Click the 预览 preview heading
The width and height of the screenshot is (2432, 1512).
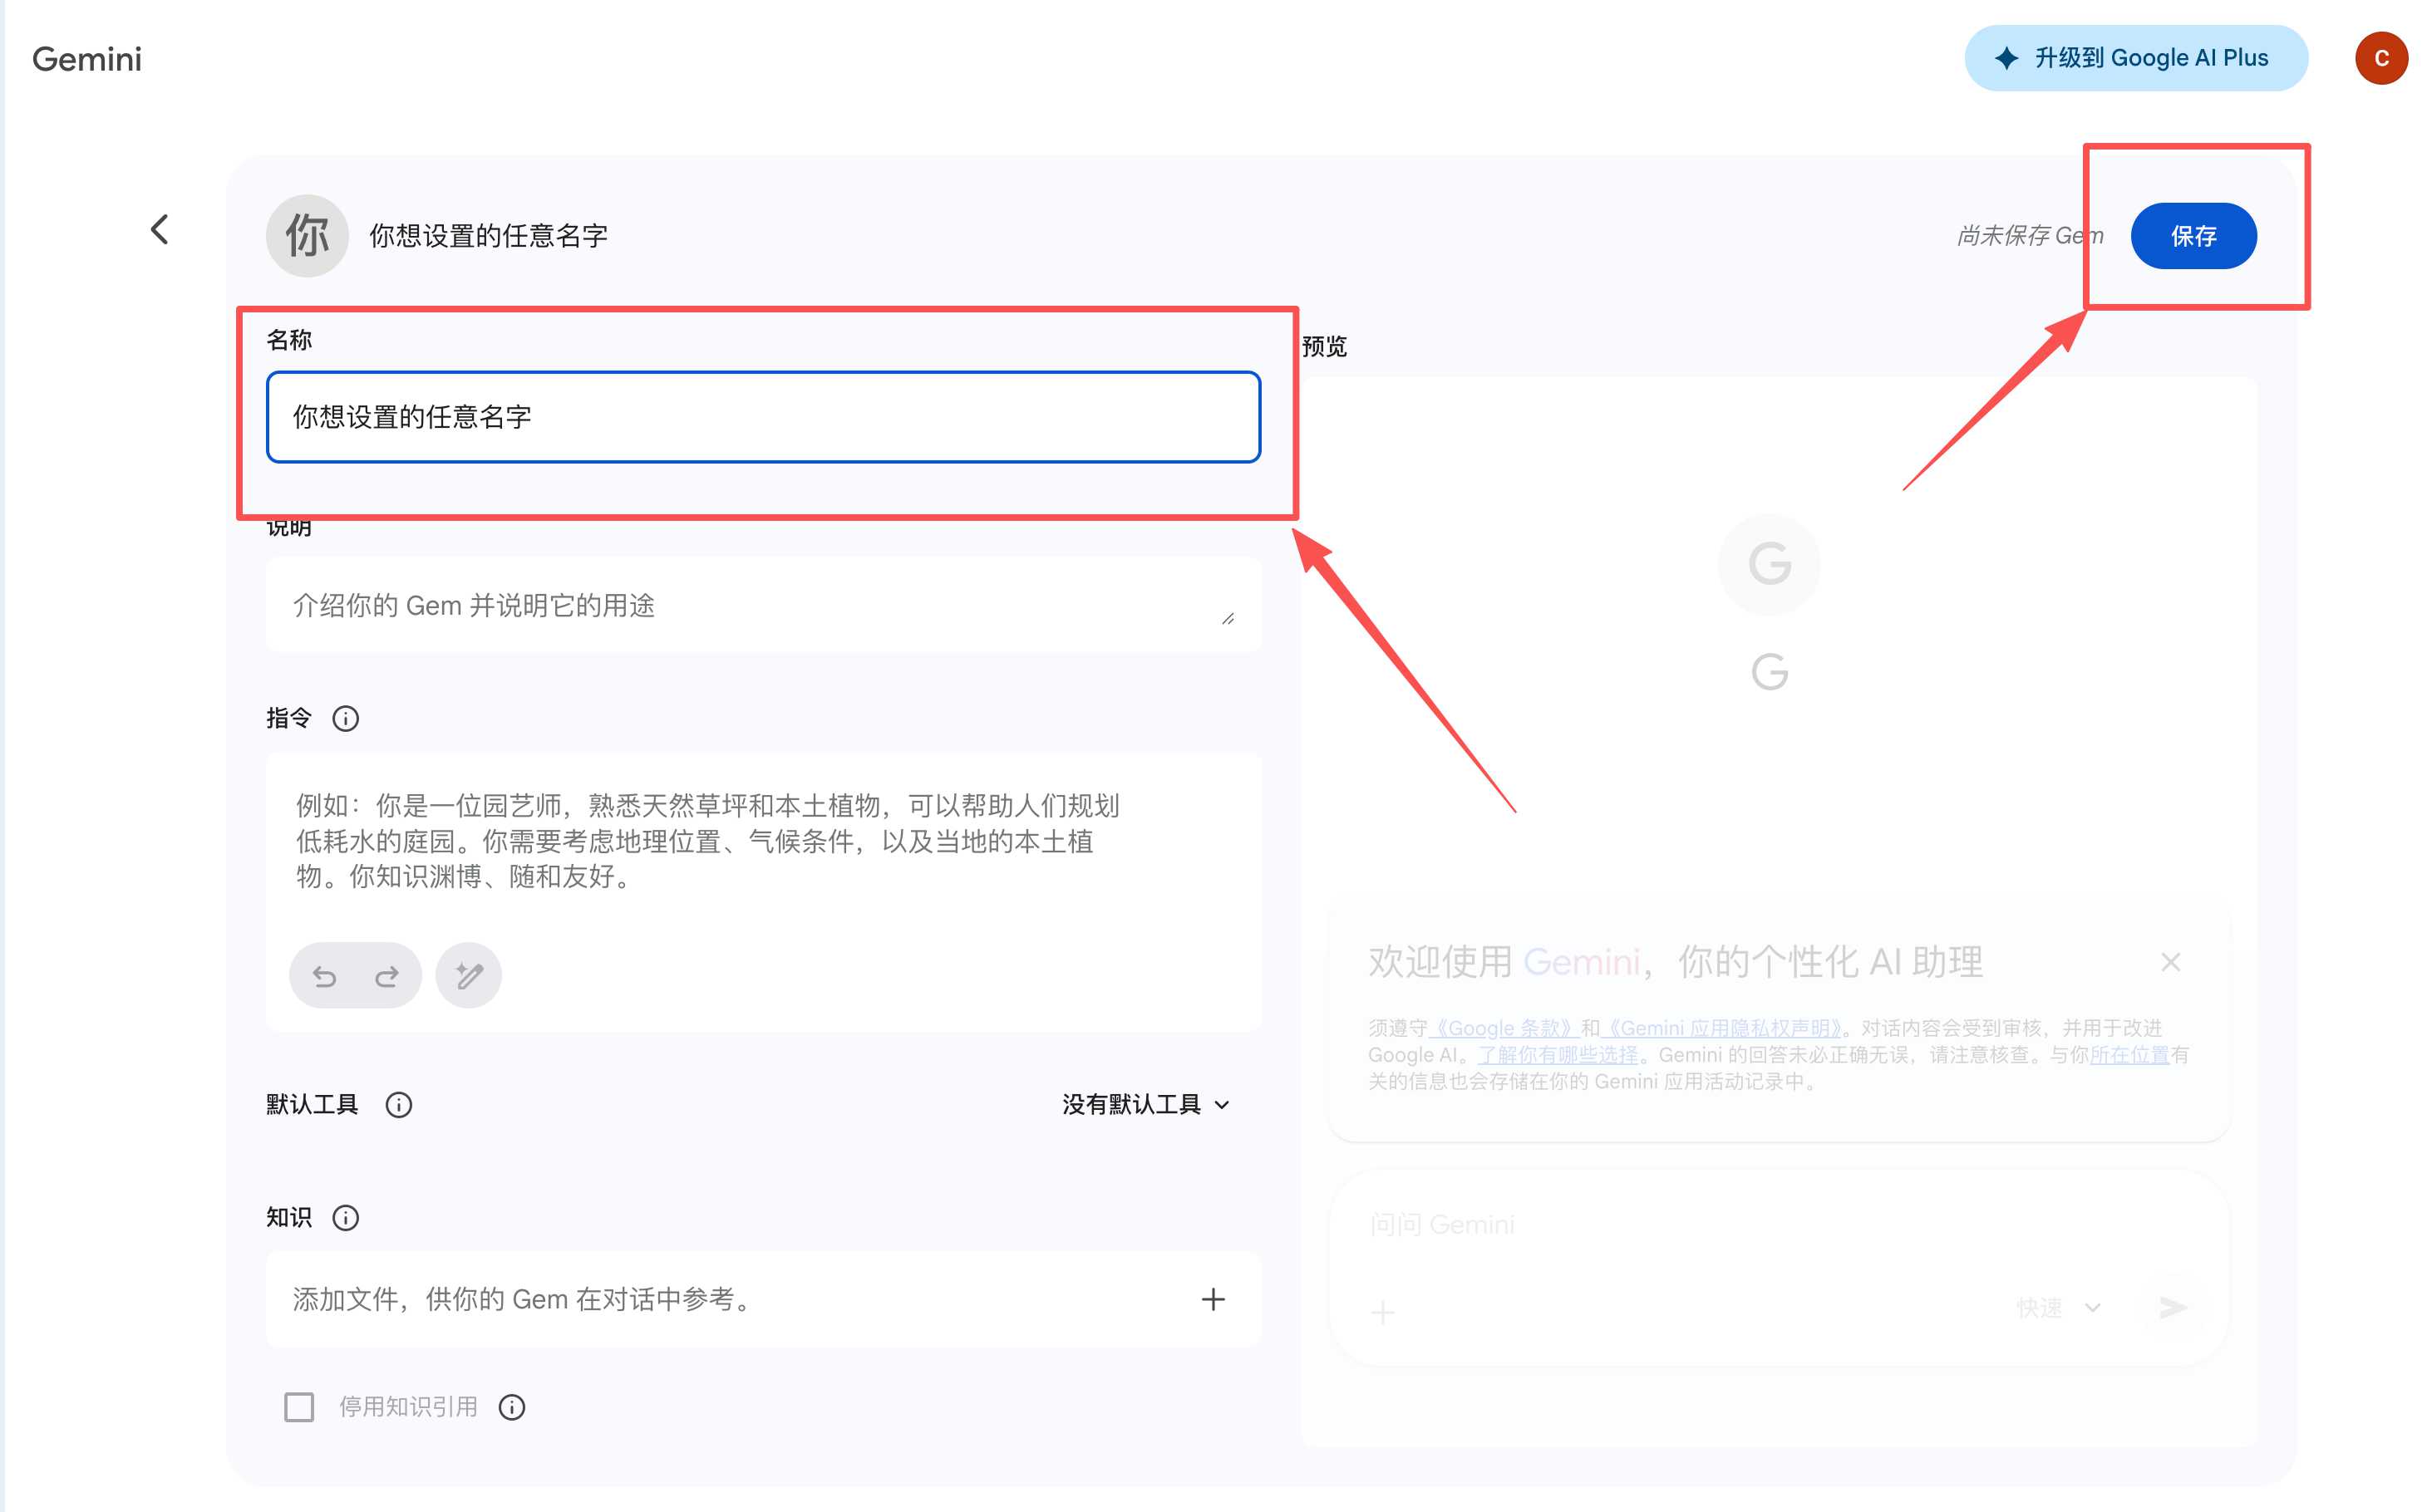point(1323,346)
